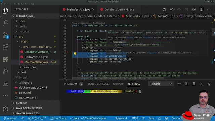Open the Manage gear in activity bar
Image resolution: width=215 pixels, height=121 pixels.
[x=5, y=109]
